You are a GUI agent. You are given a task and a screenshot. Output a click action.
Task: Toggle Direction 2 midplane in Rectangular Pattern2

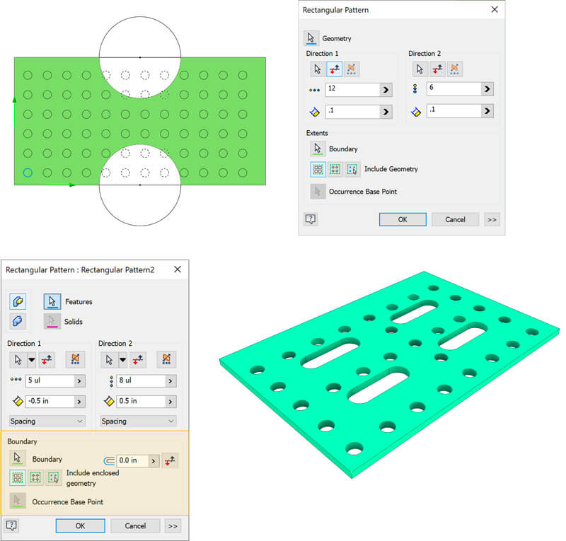(x=166, y=359)
